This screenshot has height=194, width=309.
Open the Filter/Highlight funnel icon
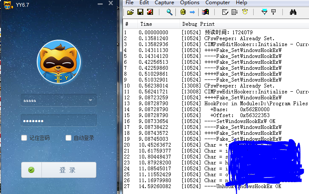click(x=264, y=12)
